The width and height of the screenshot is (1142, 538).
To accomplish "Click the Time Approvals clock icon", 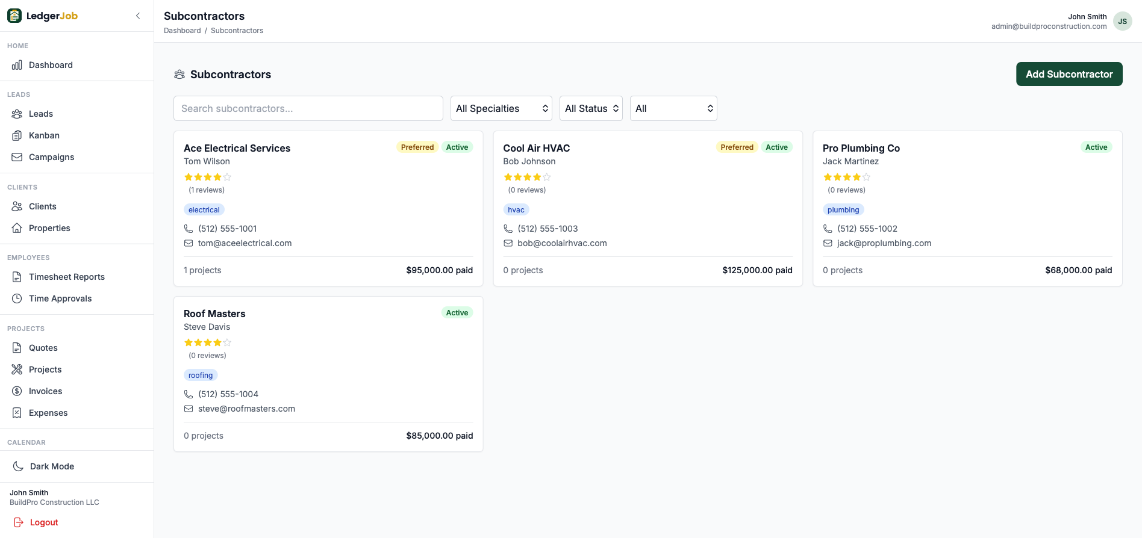I will point(17,298).
